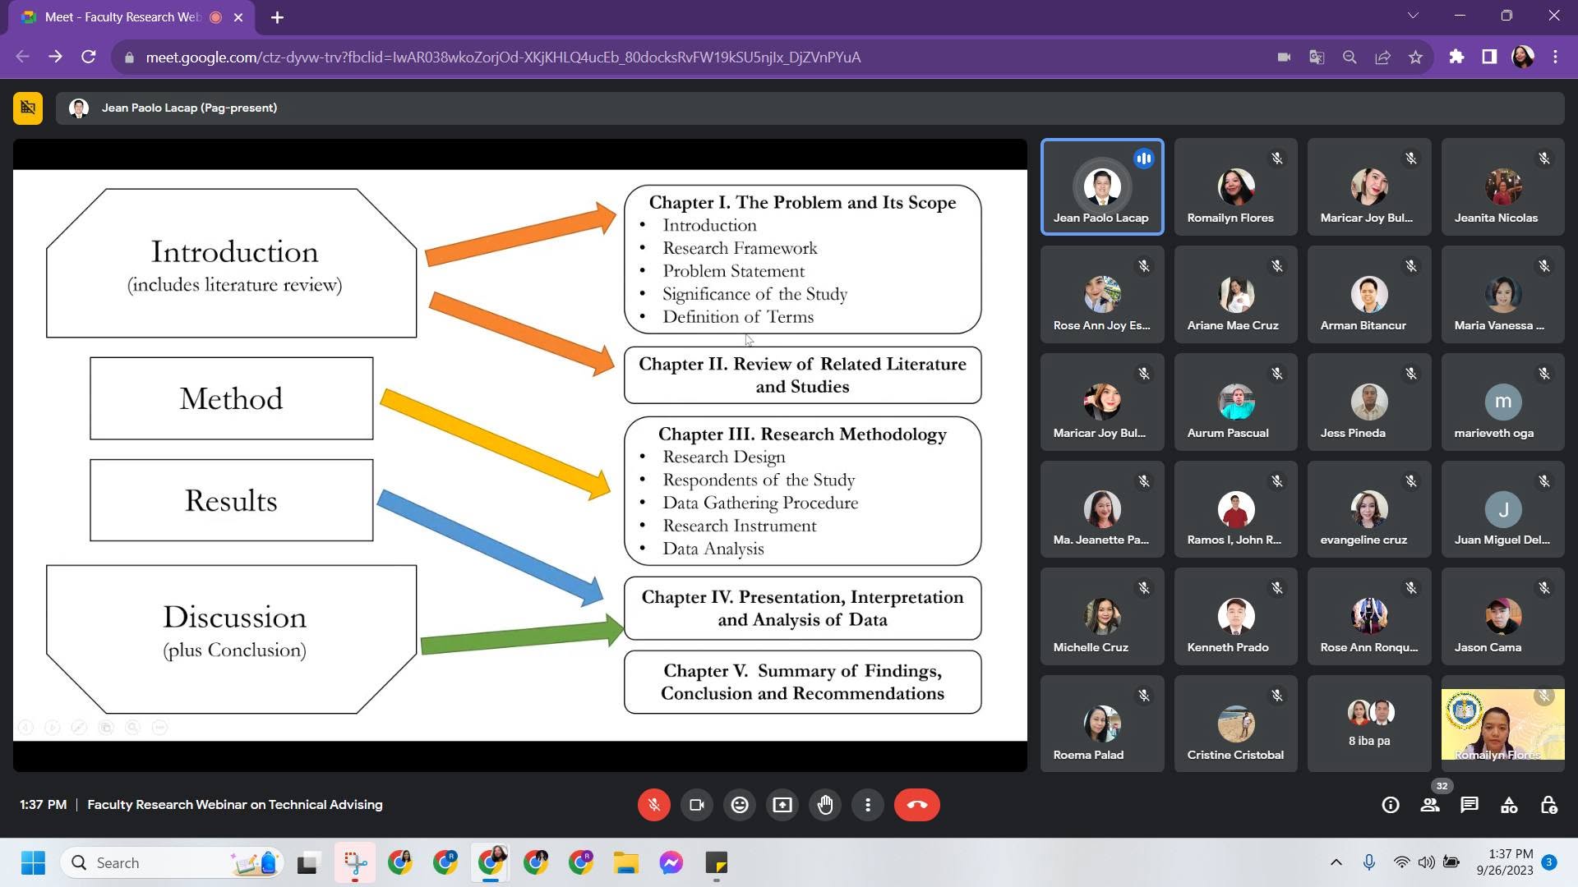Open the Chrome extensions puzzle icon

click(x=1456, y=57)
